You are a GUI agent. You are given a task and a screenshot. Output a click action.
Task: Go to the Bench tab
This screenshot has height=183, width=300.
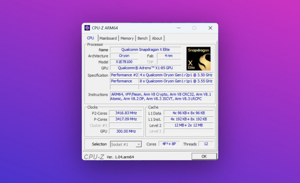click(x=143, y=38)
